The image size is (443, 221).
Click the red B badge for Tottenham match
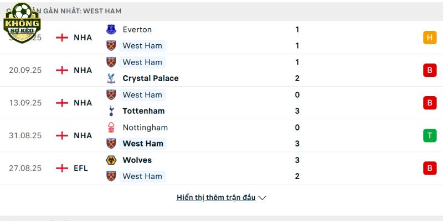coord(430,103)
